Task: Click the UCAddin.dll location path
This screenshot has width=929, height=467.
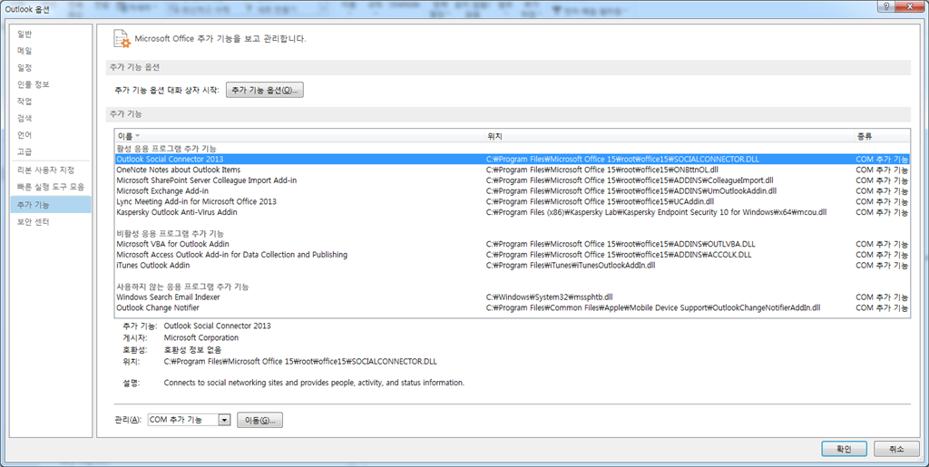Action: pyautogui.click(x=601, y=202)
